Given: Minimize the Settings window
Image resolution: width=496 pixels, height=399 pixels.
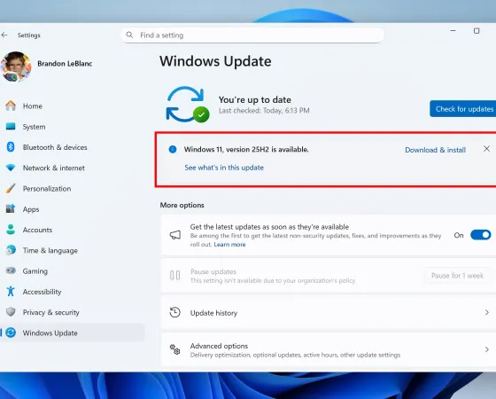Looking at the screenshot, I should coord(453,31).
